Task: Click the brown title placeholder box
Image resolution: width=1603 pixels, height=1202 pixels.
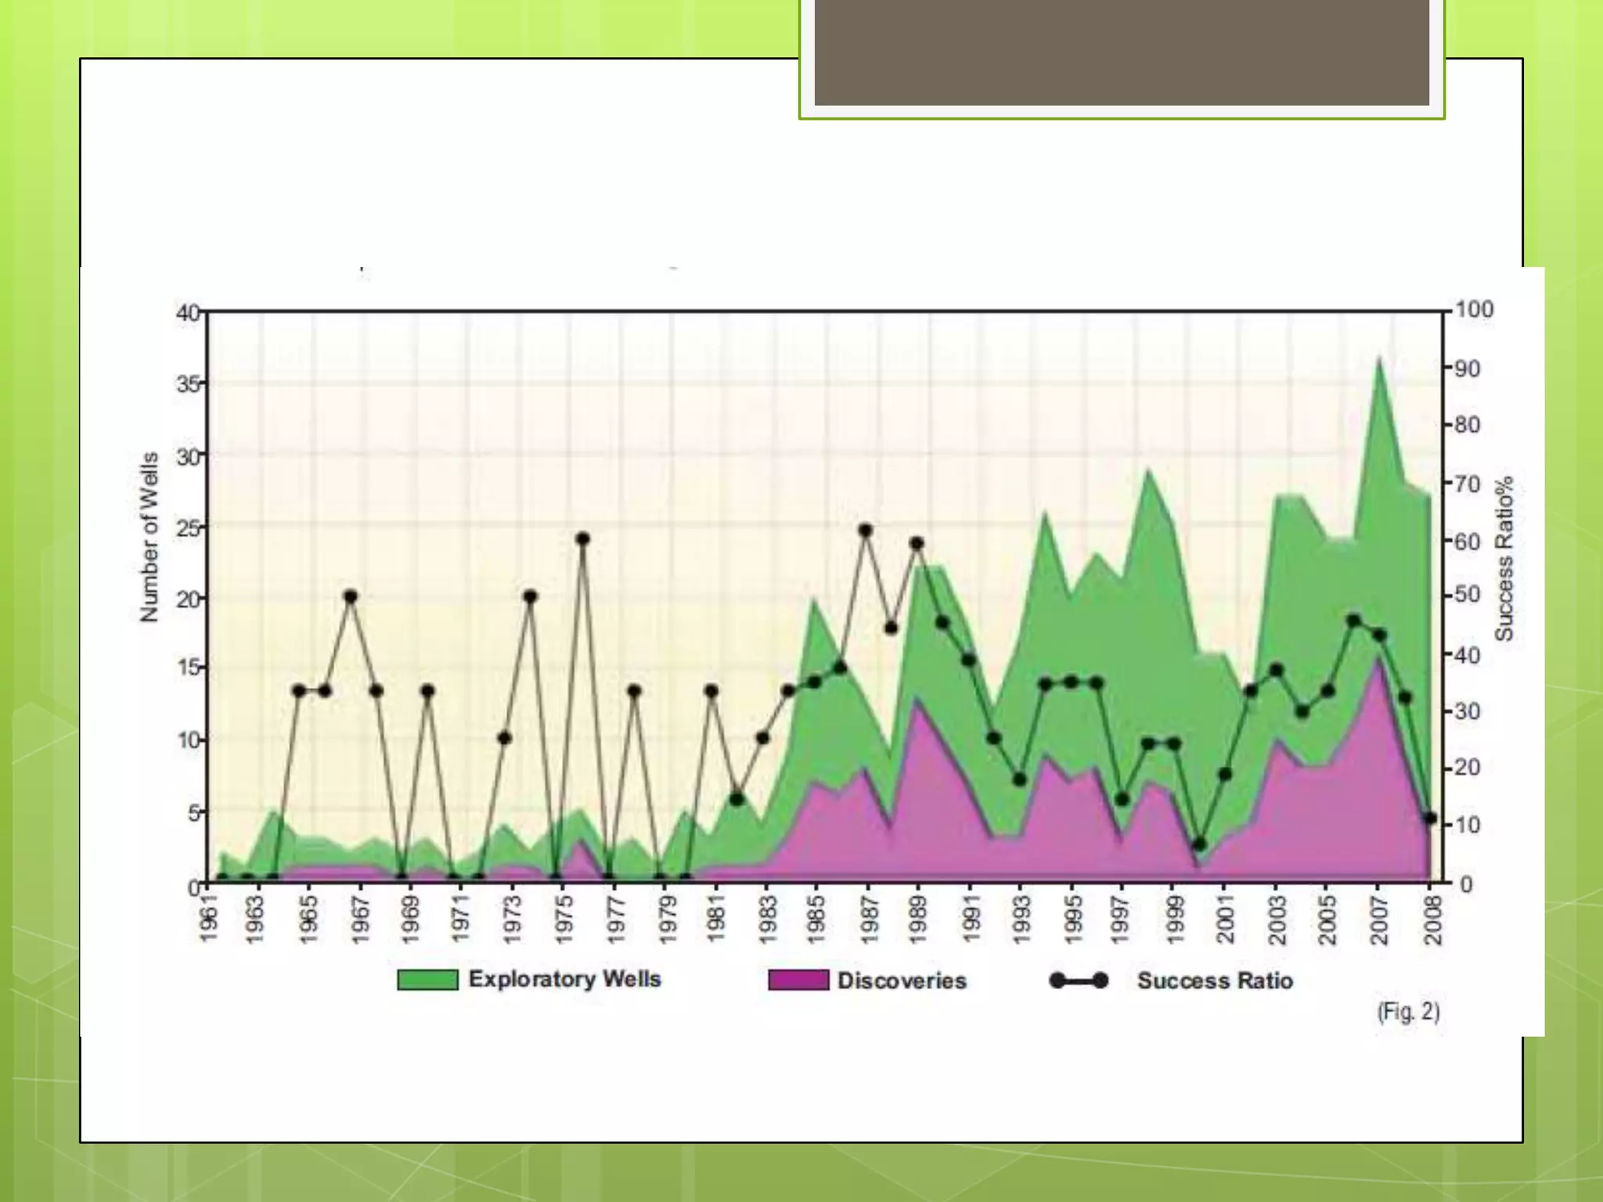Action: 1121,52
